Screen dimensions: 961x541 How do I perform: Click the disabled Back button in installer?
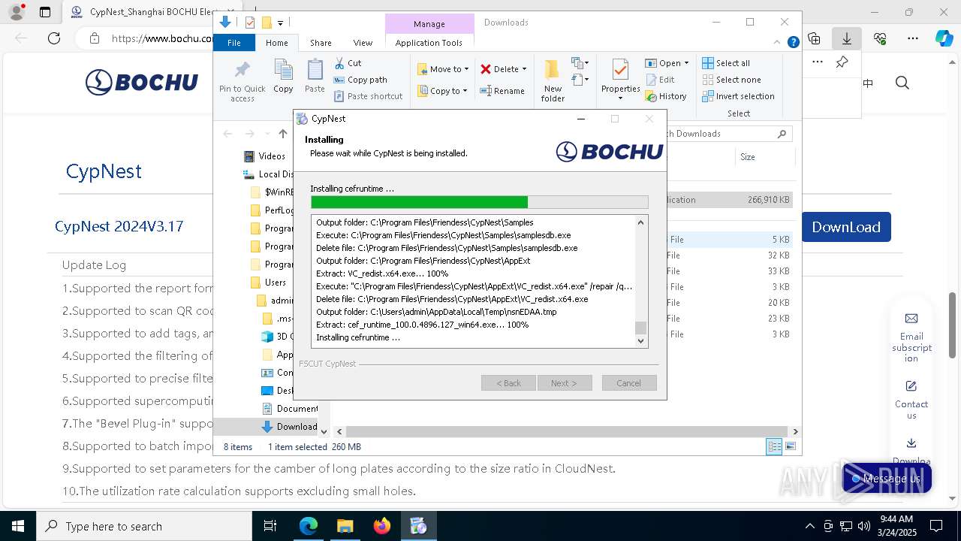pyautogui.click(x=508, y=383)
